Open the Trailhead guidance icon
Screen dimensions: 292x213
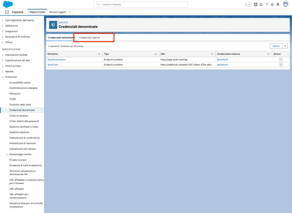261,5
